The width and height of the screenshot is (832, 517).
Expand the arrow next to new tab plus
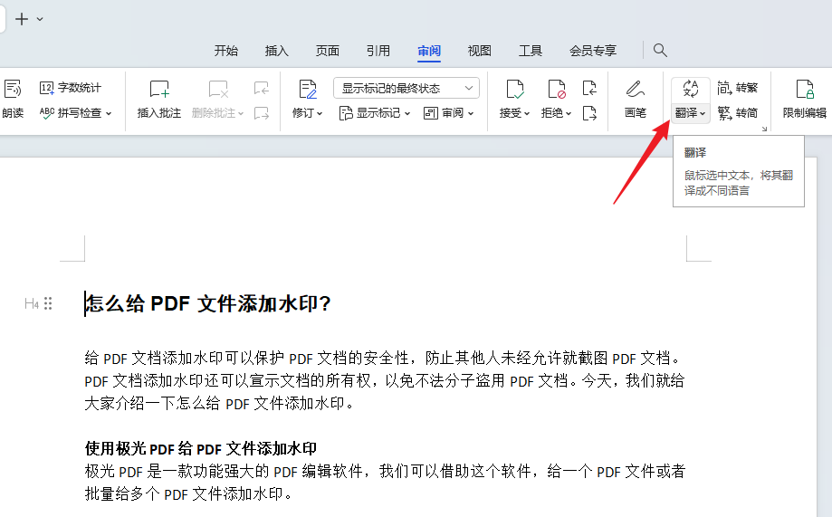tap(40, 20)
